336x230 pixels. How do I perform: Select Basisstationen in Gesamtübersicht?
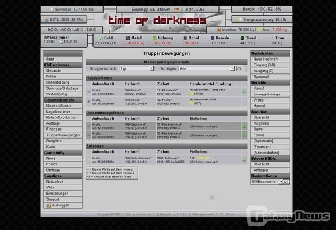point(63,105)
